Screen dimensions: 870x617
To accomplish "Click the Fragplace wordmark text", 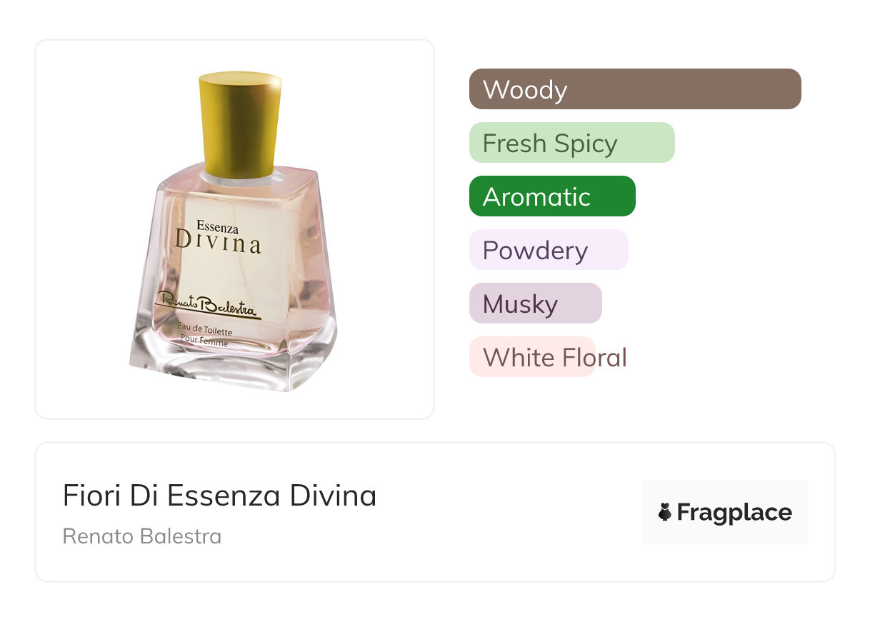I will tap(734, 512).
